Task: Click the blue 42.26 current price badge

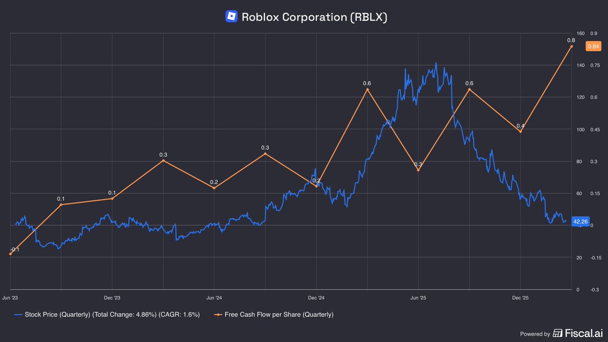Action: click(580, 221)
